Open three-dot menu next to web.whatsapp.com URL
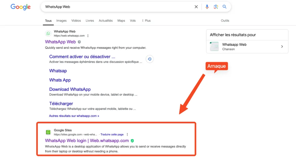This screenshot has width=296, height=160. pyautogui.click(x=88, y=36)
